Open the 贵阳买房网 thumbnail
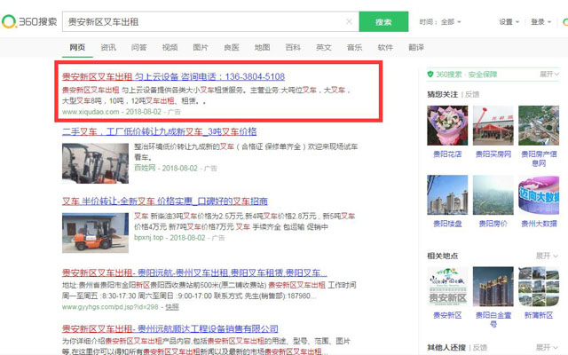 [493, 125]
